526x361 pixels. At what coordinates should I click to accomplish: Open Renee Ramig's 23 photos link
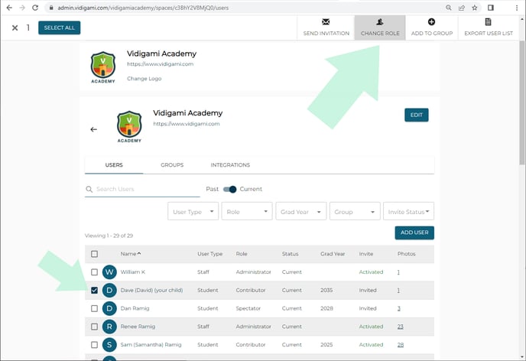point(400,327)
